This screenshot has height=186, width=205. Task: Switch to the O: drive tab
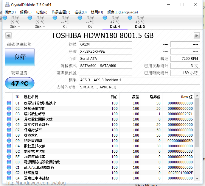point(90,22)
